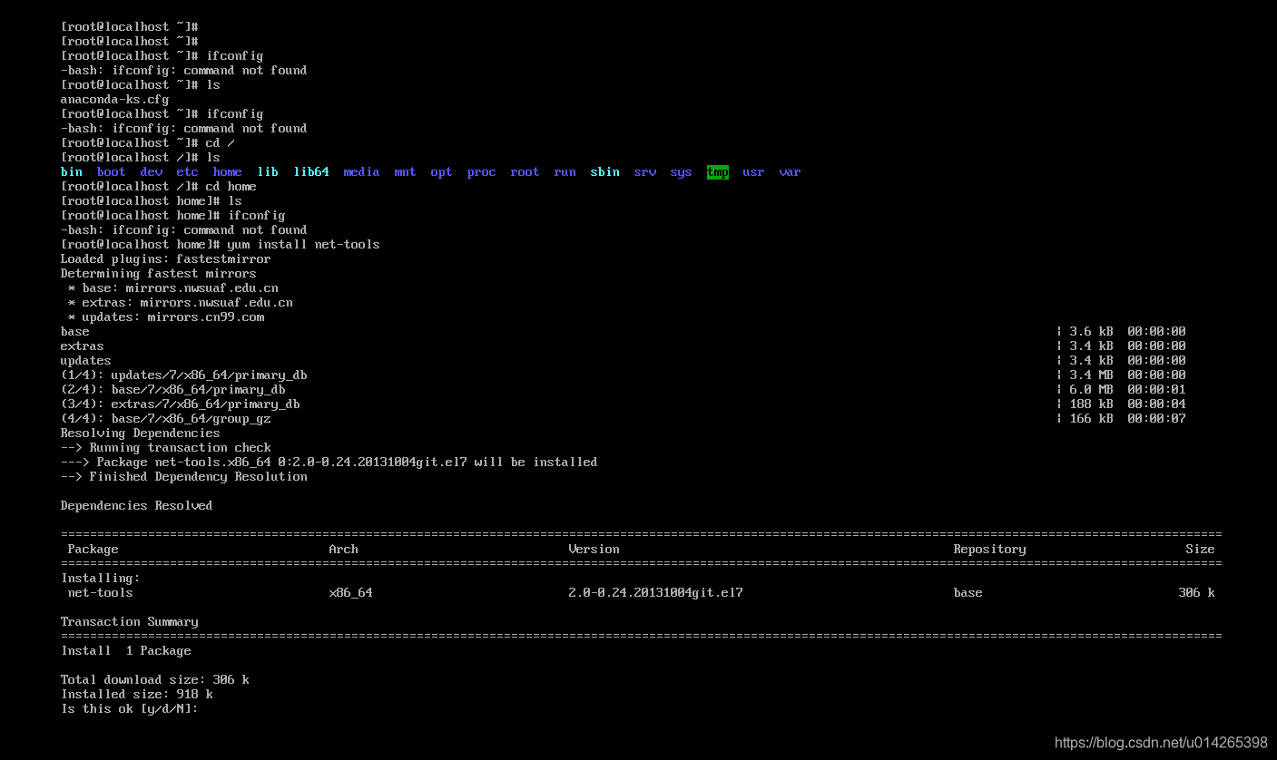This screenshot has width=1277, height=760.
Task: Click the 'Installing:' table label
Action: click(101, 579)
